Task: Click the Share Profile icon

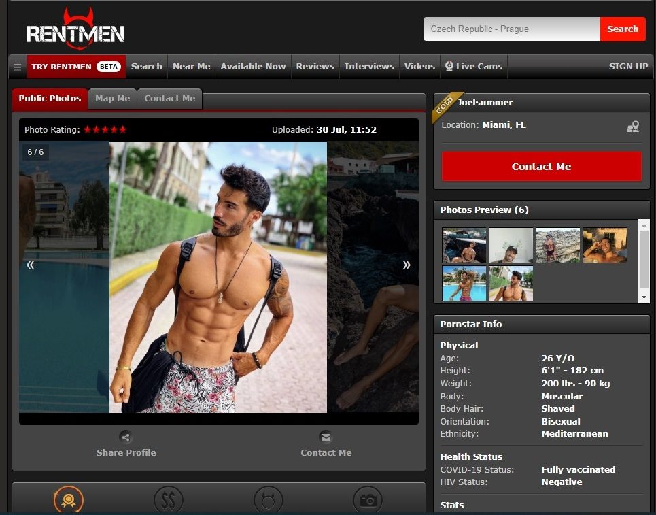Action: coord(125,437)
